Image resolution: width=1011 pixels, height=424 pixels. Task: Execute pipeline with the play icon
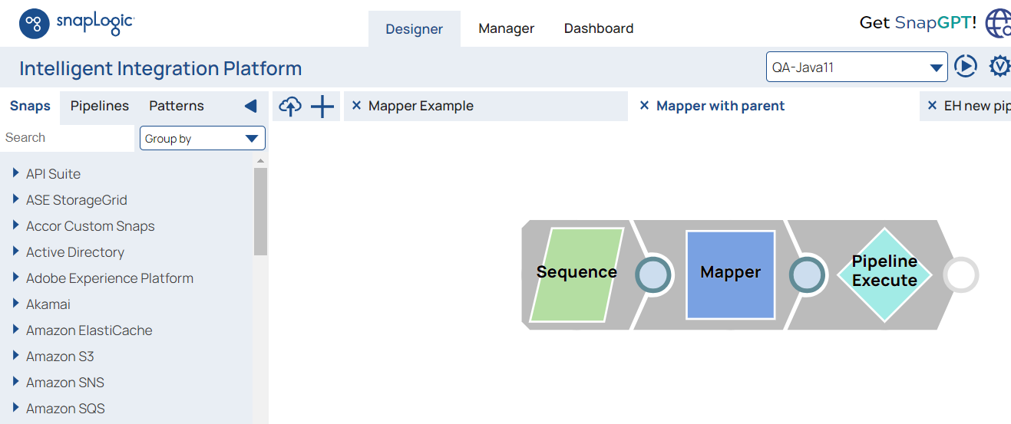(965, 67)
